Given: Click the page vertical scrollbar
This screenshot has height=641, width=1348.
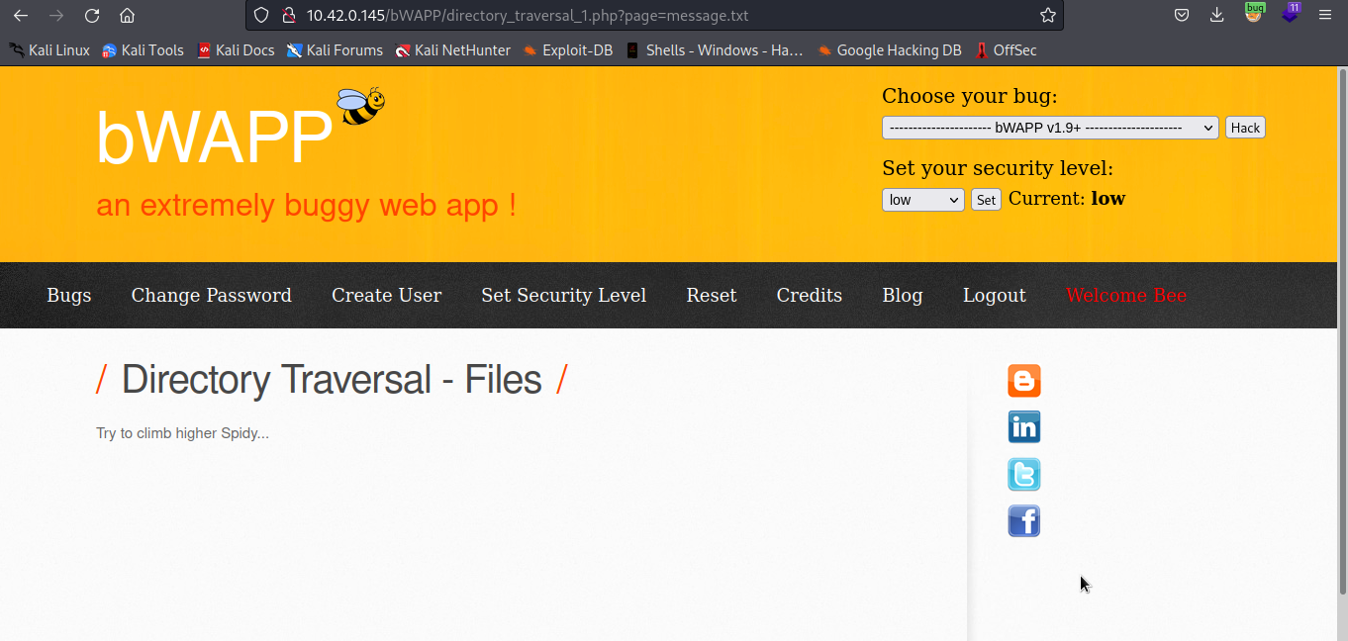Looking at the screenshot, I should (1342, 331).
